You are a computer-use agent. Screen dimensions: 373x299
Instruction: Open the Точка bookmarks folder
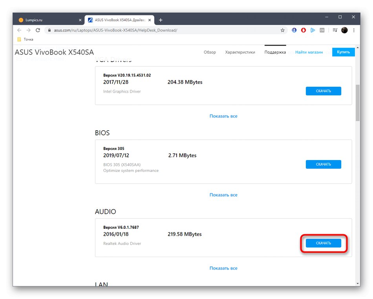click(x=25, y=39)
